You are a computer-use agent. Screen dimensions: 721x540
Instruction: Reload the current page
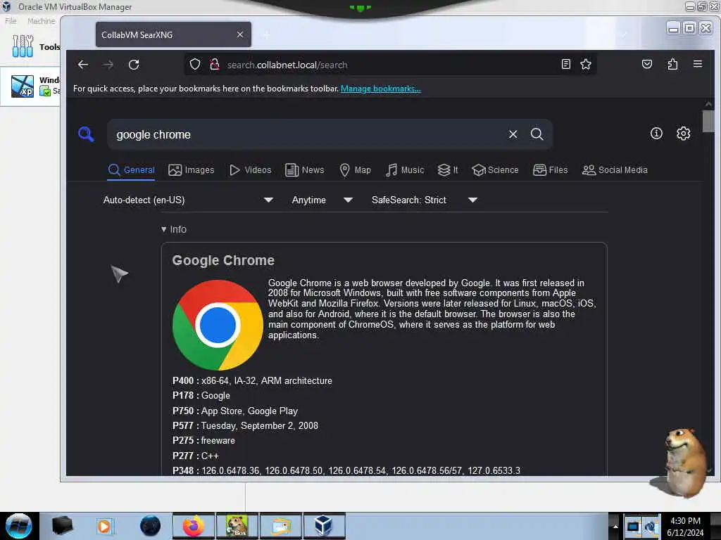[134, 65]
